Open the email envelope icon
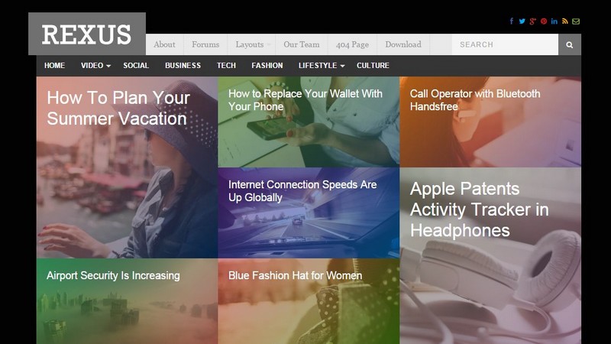611x344 pixels. 576,21
